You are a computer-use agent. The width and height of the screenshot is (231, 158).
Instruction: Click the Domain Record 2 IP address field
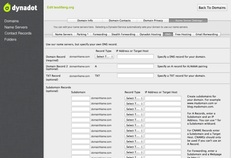click(x=135, y=66)
